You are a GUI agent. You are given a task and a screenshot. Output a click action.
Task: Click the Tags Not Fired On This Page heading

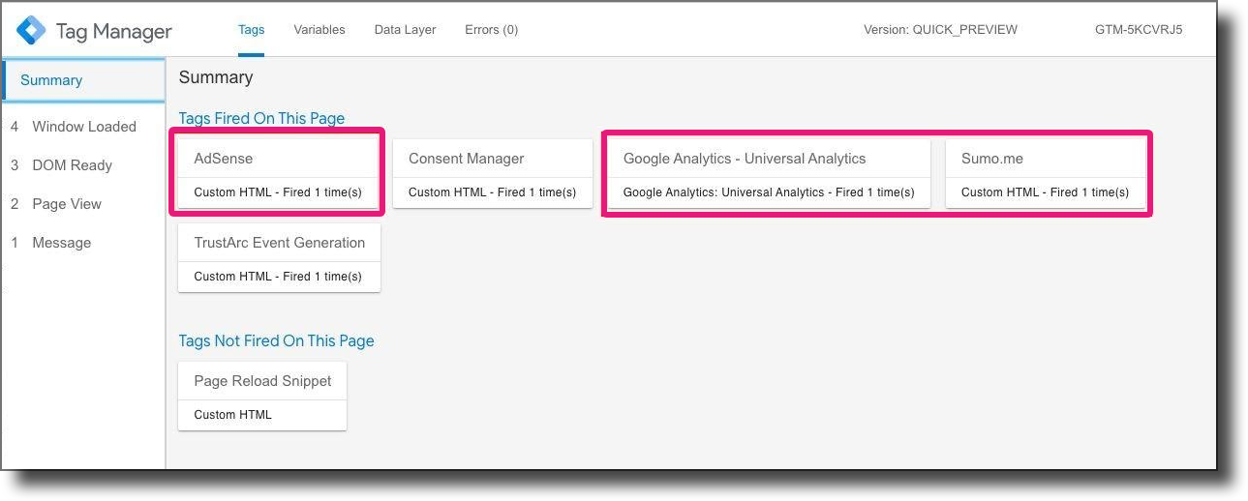pos(276,340)
